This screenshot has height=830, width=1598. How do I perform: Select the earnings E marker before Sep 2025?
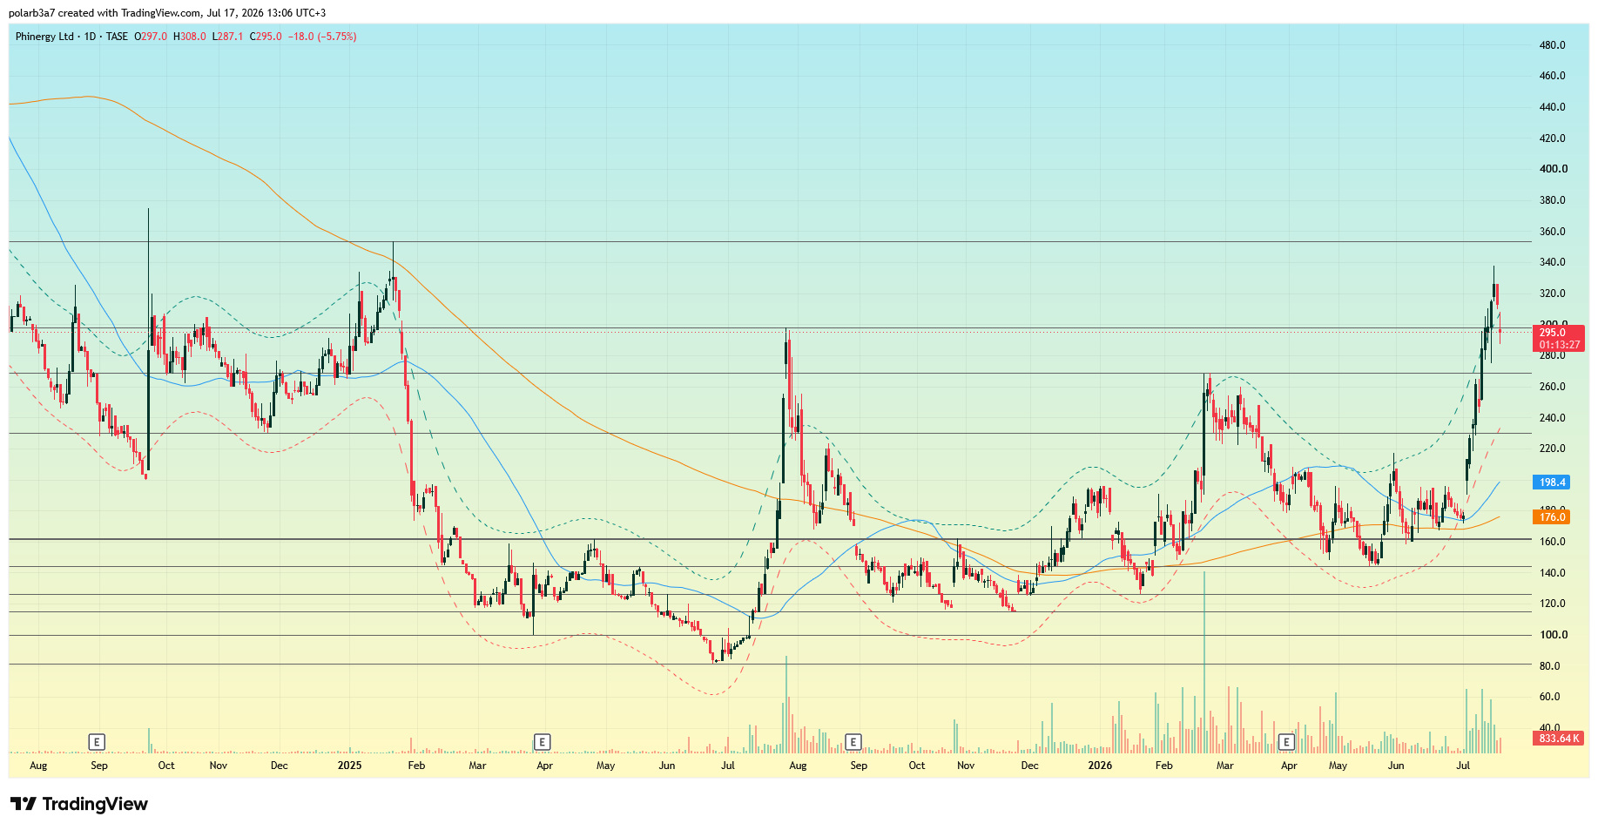coord(853,742)
